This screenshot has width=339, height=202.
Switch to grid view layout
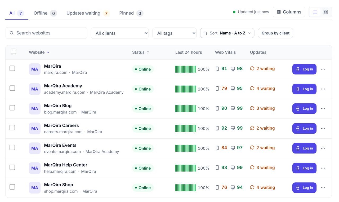tap(325, 12)
